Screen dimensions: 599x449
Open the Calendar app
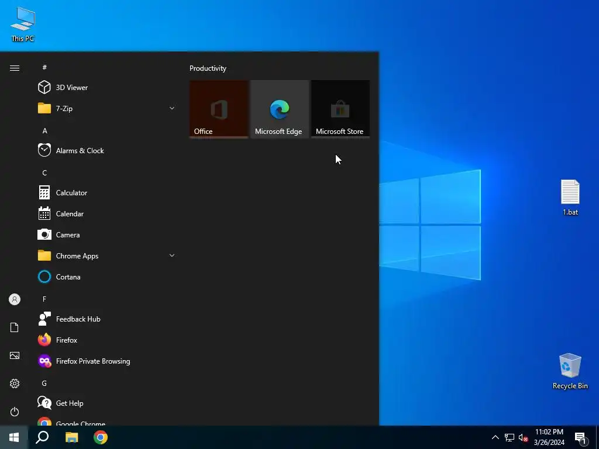pyautogui.click(x=108, y=214)
